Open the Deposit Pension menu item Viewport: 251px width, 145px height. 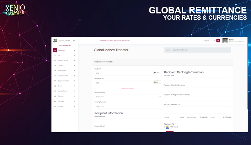point(64,81)
